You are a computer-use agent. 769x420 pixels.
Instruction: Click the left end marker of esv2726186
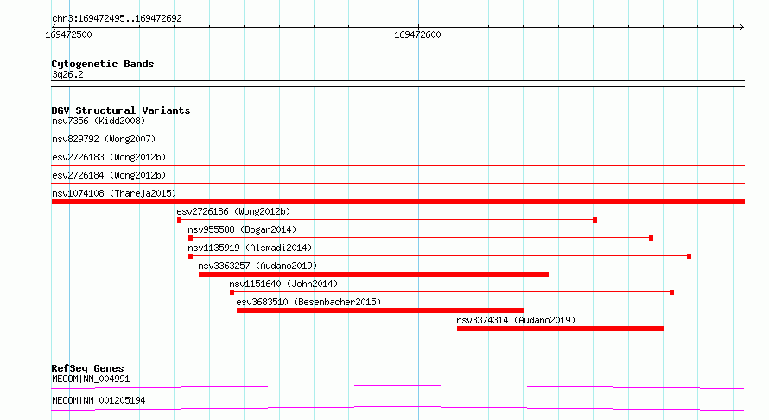pos(180,220)
